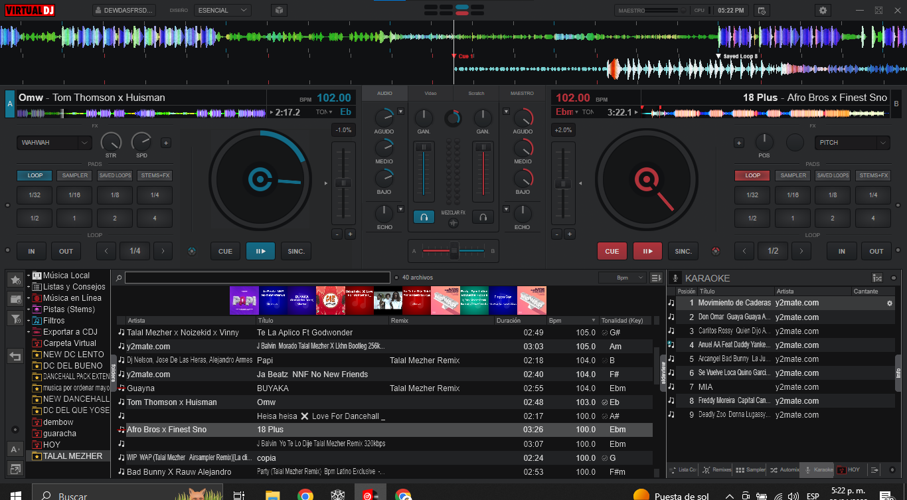Open the browser list options icon

pos(657,278)
